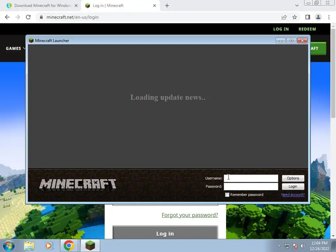Reload the minecraft.net page
This screenshot has height=252, width=336.
[x=28, y=17]
